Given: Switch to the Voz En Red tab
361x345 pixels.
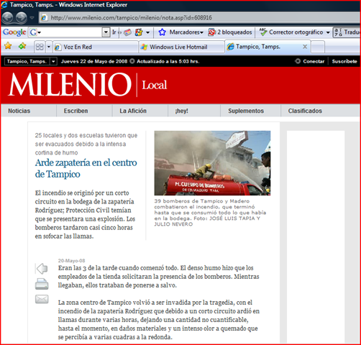Looking at the screenshot, I should tap(96, 47).
